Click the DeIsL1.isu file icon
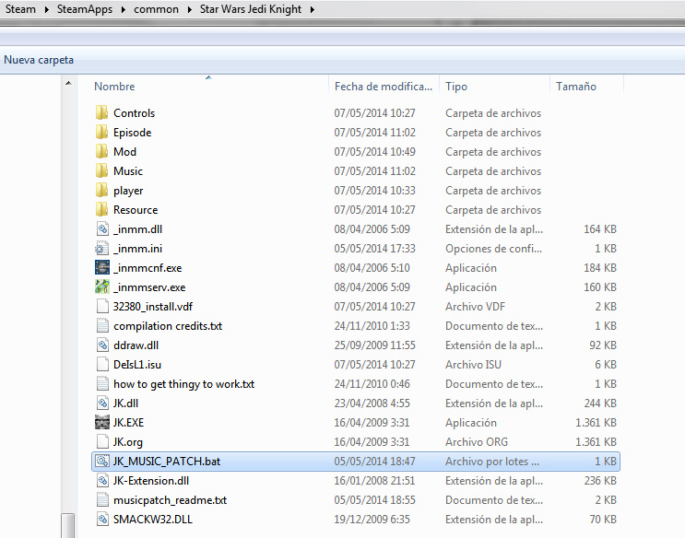Viewport: 685px width, 538px height. tap(102, 364)
